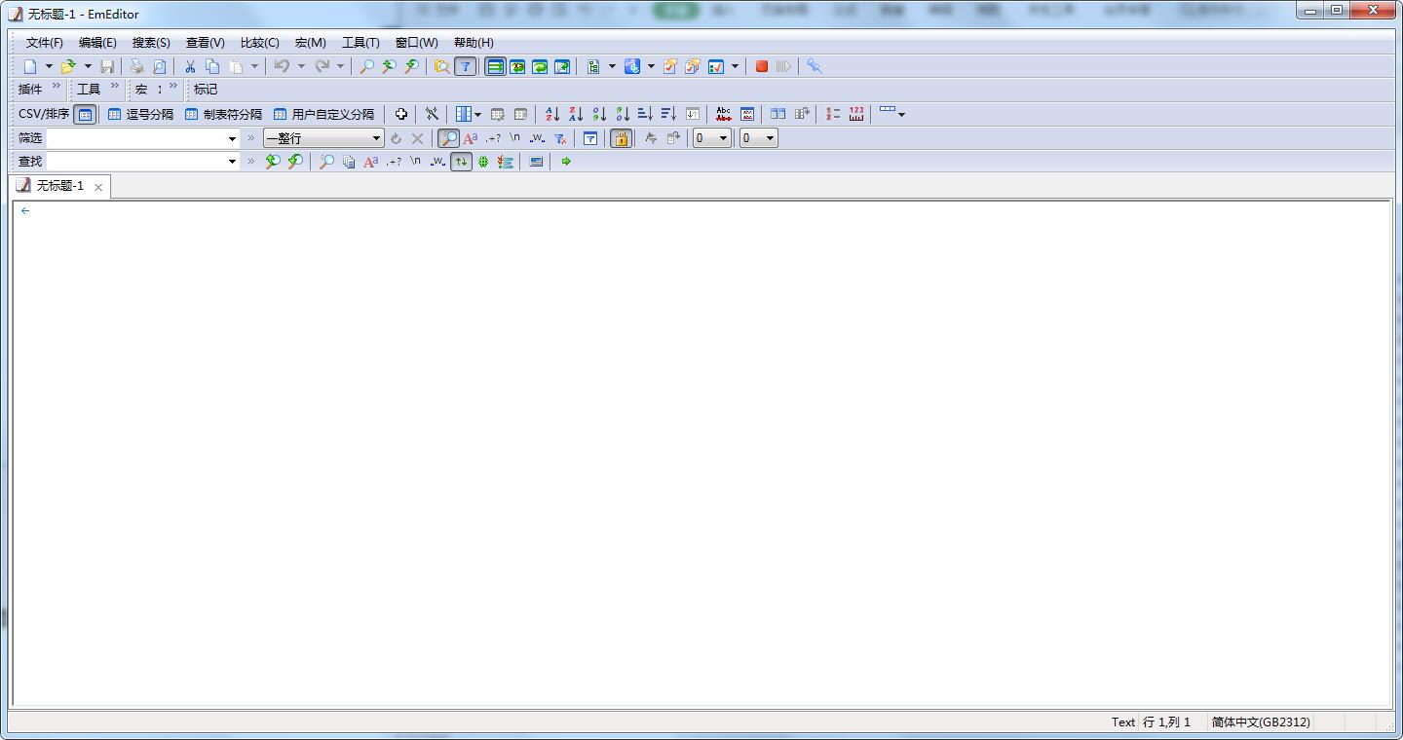Toggle the highlighted wrap mode button
This screenshot has height=740, width=1403.
point(495,66)
